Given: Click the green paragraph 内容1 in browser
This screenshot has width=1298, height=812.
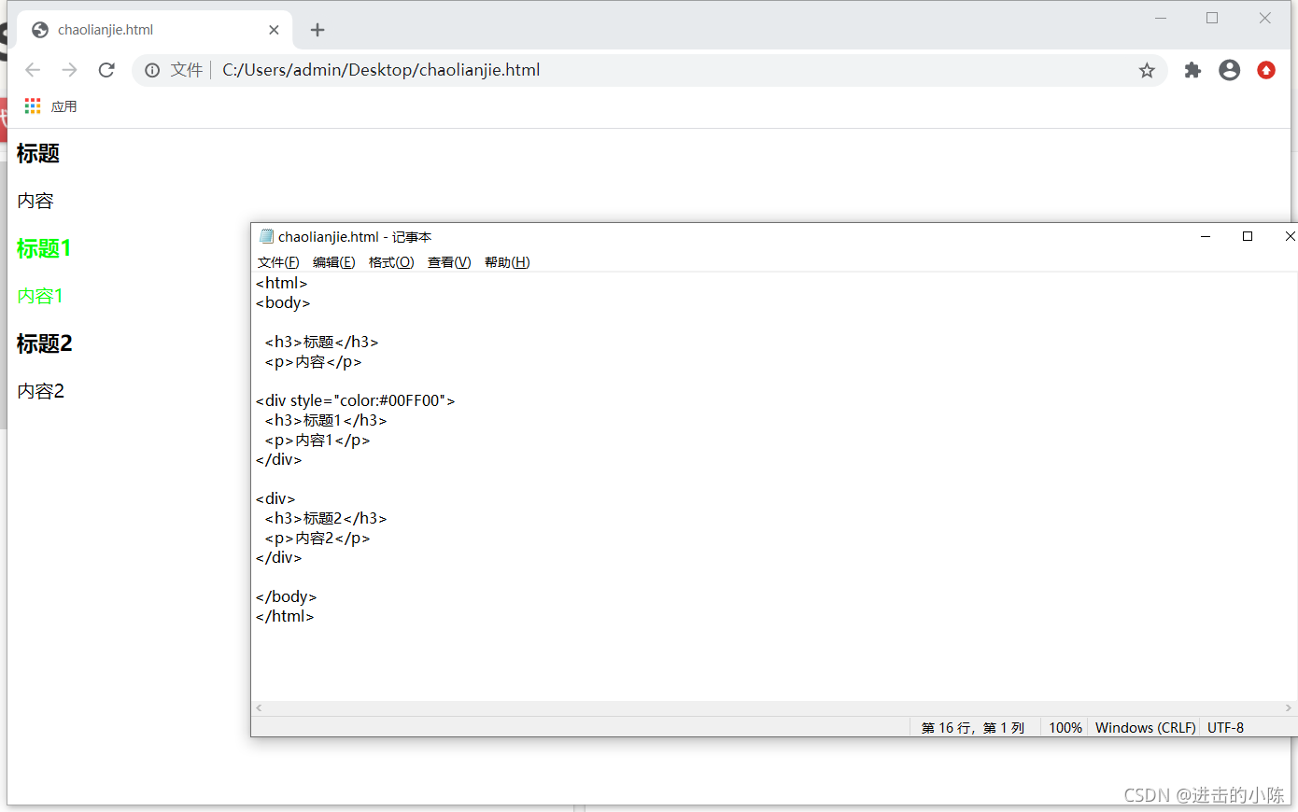Looking at the screenshot, I should tap(40, 296).
